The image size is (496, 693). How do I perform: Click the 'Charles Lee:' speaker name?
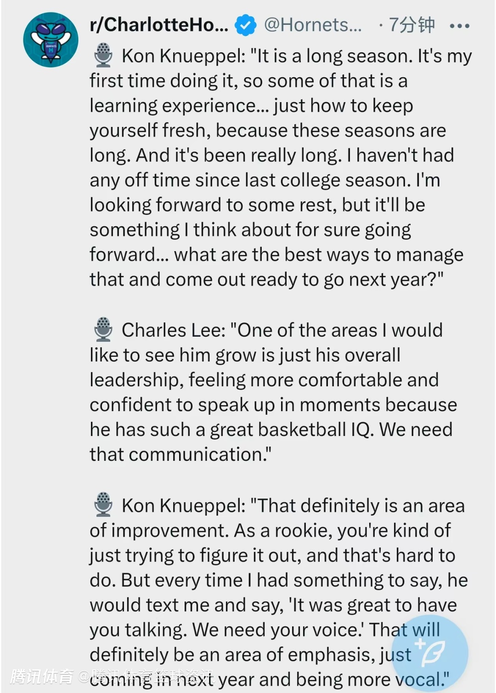[174, 330]
